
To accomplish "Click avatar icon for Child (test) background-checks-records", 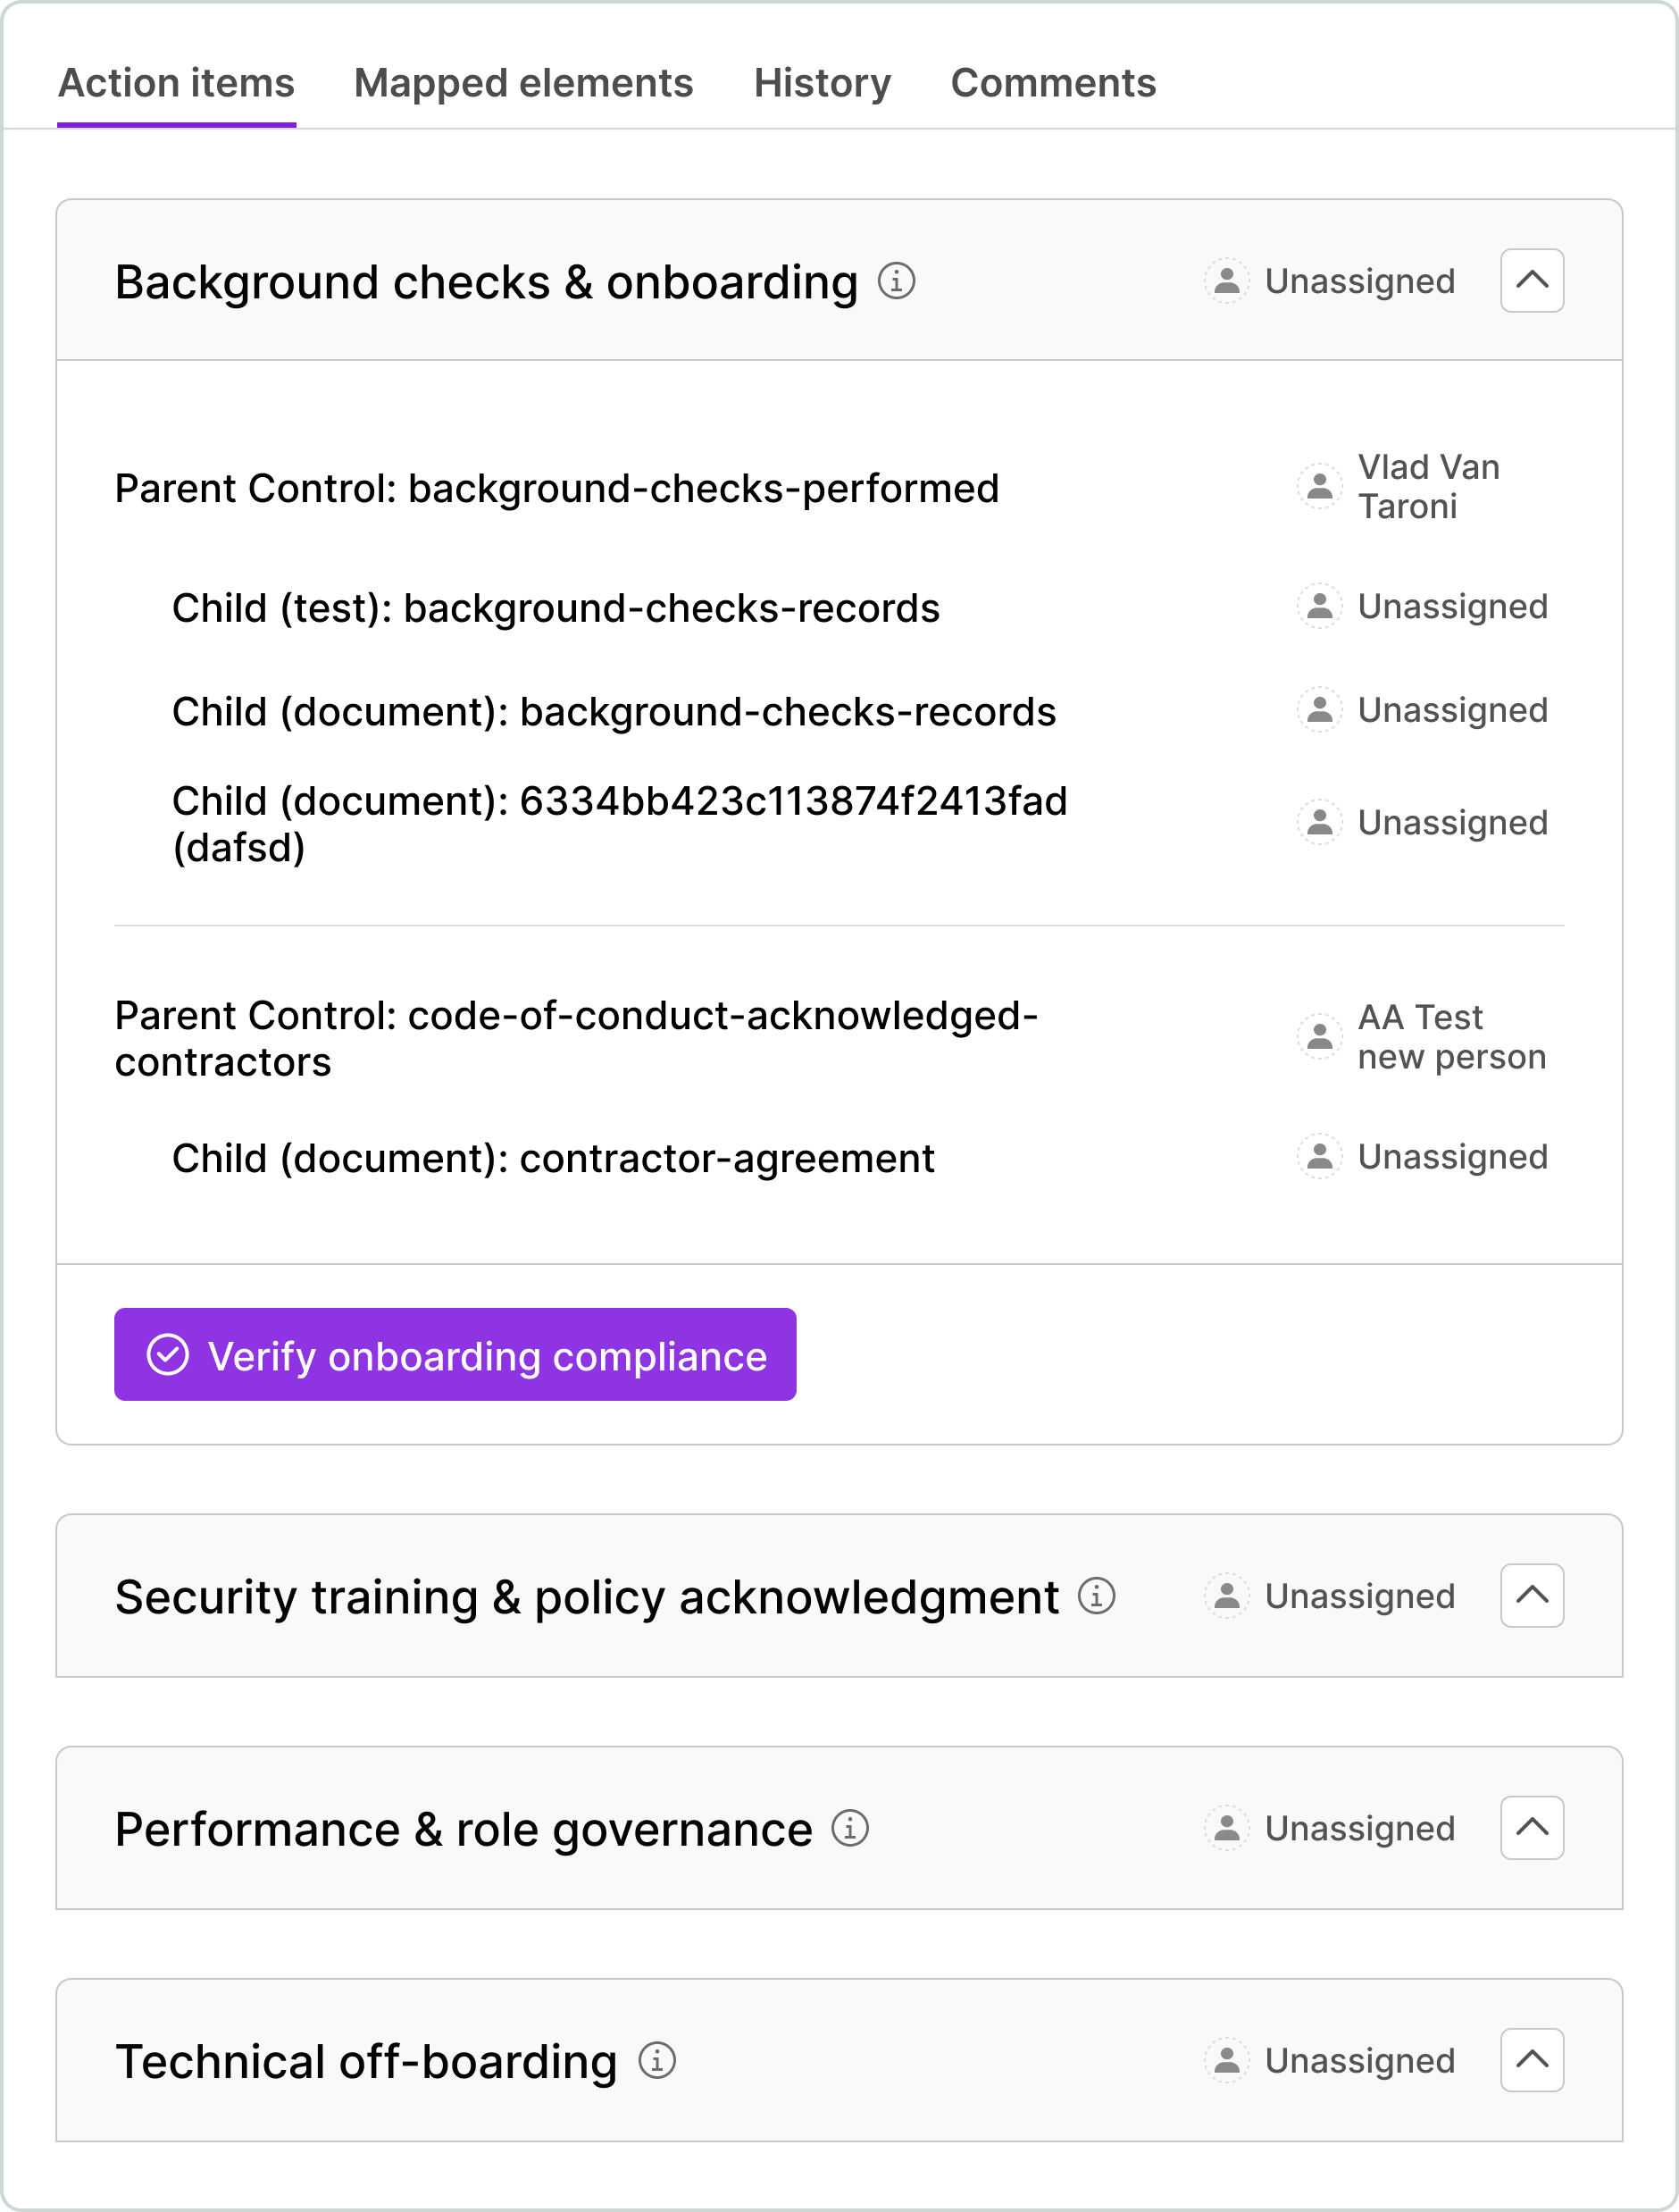I will click(x=1319, y=606).
